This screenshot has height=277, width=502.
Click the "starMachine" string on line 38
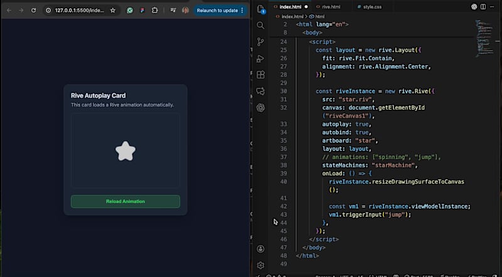(393, 165)
